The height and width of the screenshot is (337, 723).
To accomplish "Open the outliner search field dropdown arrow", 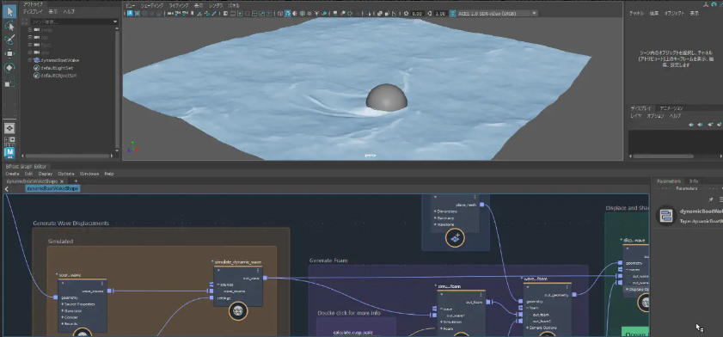I will (x=115, y=21).
